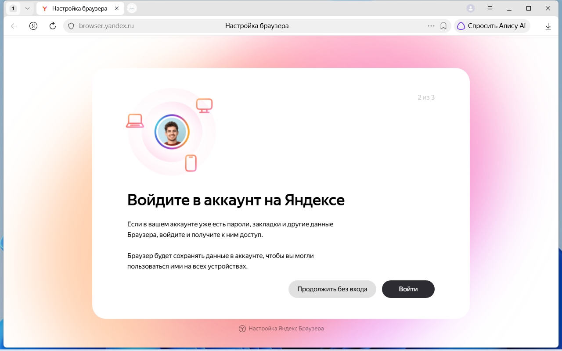Screen dimensions: 562x351
Task: Open the profile avatar icon in title bar
Action: coord(471,8)
